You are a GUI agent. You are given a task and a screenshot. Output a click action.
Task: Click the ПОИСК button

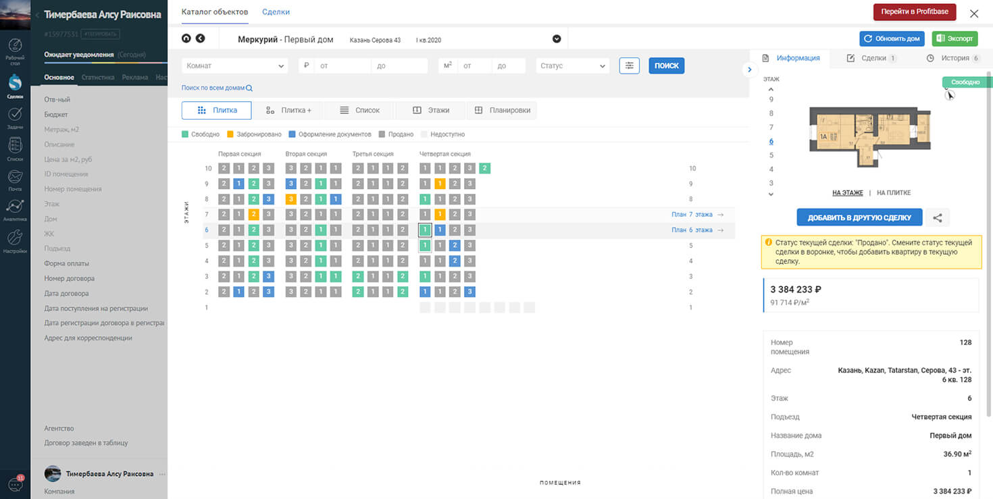[x=667, y=65]
